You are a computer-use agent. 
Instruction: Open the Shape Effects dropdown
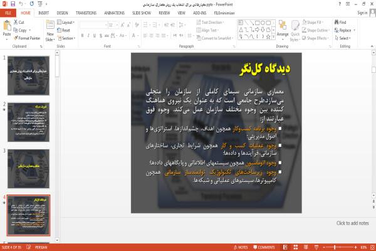tap(316, 38)
